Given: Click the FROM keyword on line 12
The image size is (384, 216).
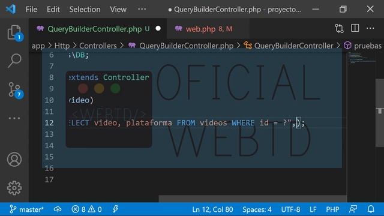Looking at the screenshot, I should (186, 122).
